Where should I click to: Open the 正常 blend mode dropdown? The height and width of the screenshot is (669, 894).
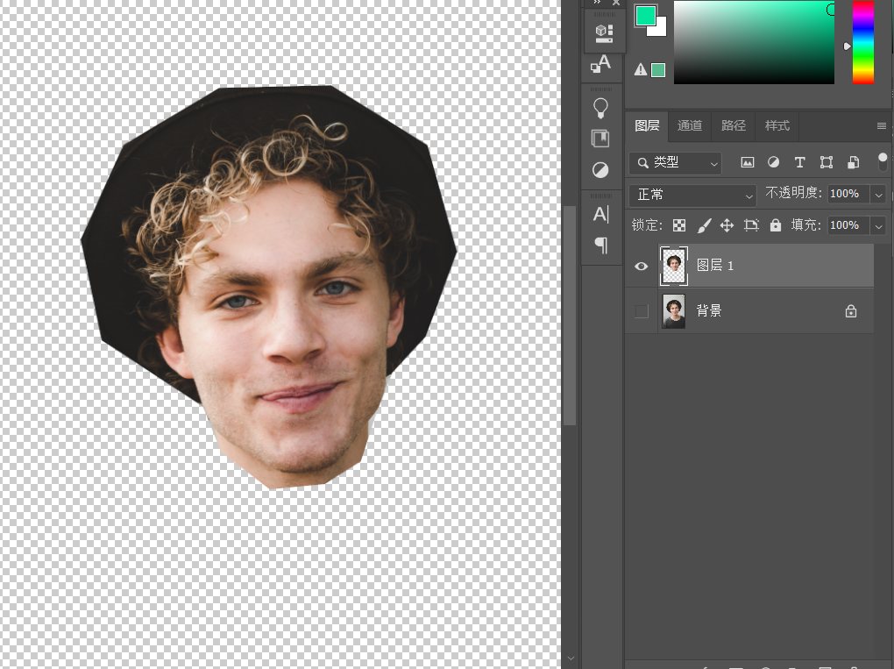coord(692,195)
